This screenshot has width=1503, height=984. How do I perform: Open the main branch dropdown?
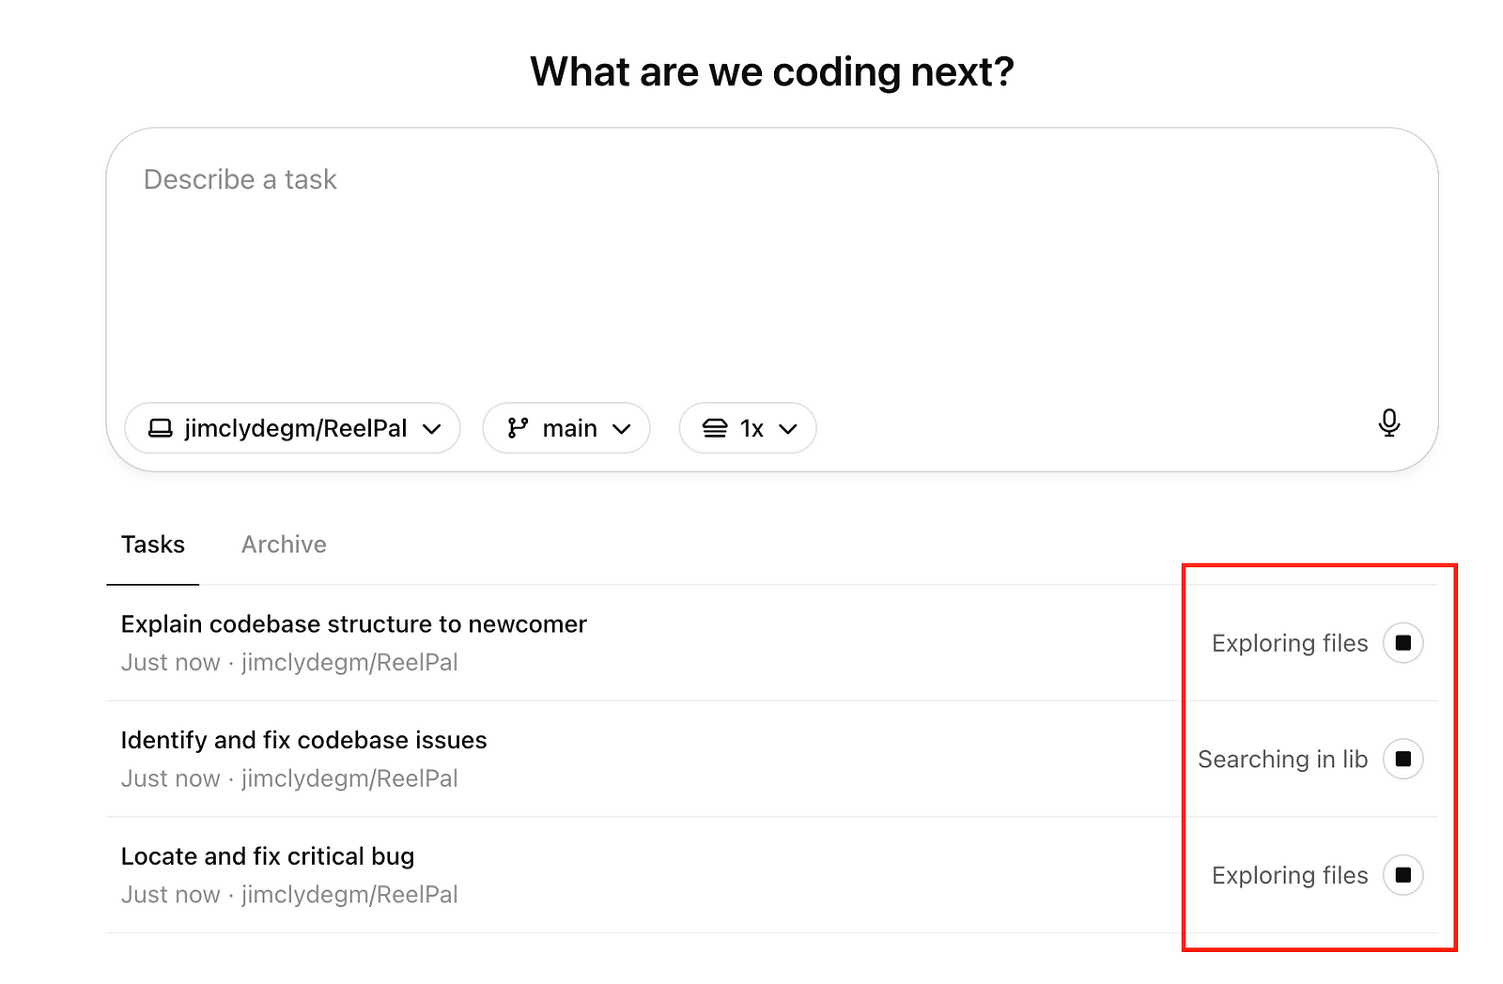point(566,428)
